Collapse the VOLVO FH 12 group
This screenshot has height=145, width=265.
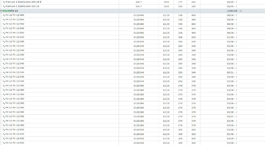[x=1, y=11]
